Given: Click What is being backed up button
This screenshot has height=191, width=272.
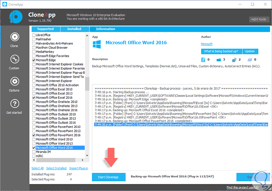Looking at the screenshot, I should coord(221,51).
